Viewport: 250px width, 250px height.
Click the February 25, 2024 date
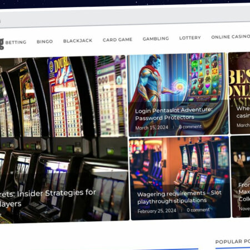coord(157,211)
